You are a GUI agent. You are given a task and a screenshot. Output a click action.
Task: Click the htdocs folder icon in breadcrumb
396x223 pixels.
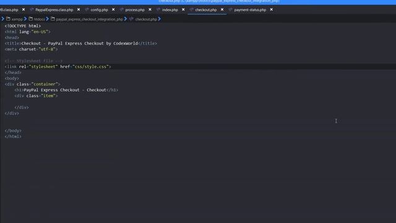pos(30,19)
